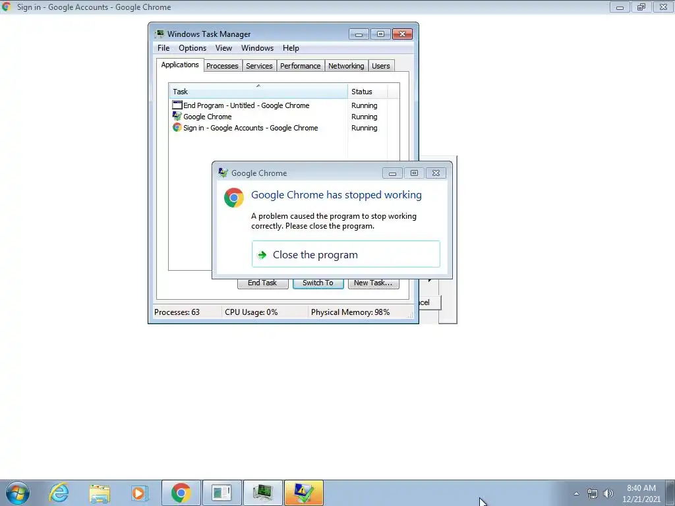Screen dimensions: 675x506
Task: Switch to Google Chrome taskbar button
Action: click(181, 493)
